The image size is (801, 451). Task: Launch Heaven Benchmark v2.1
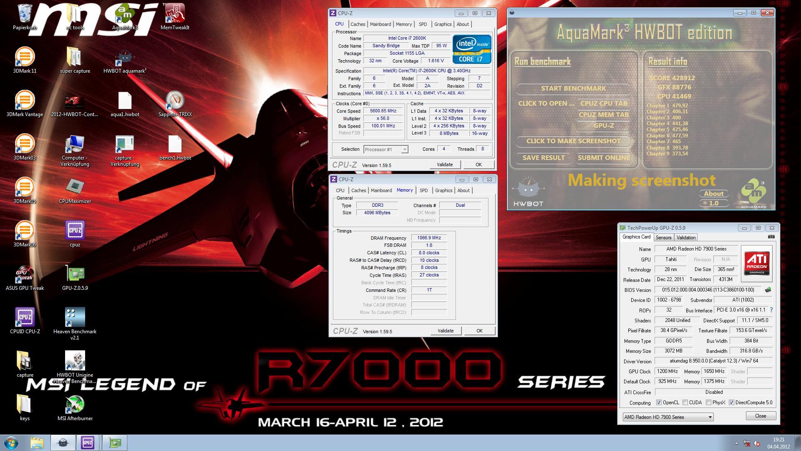(x=75, y=324)
